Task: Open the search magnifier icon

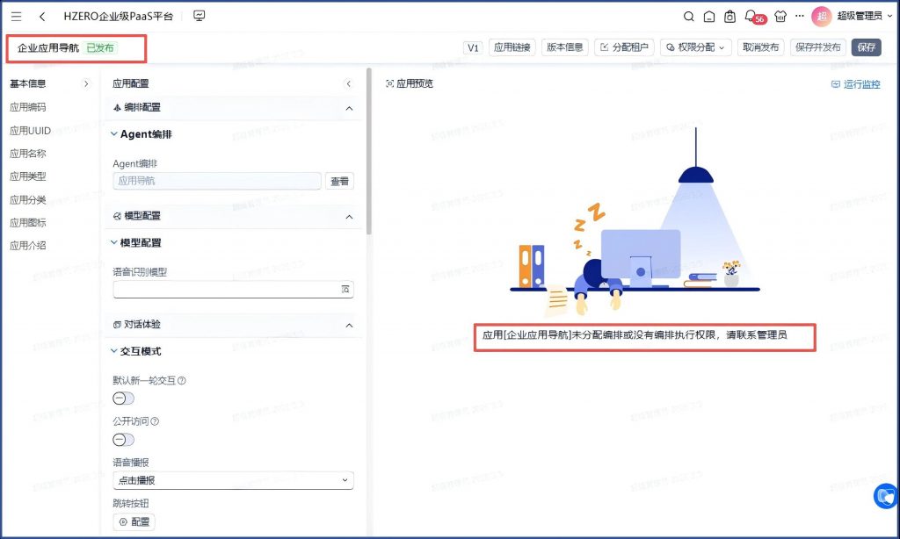Action: tap(689, 17)
